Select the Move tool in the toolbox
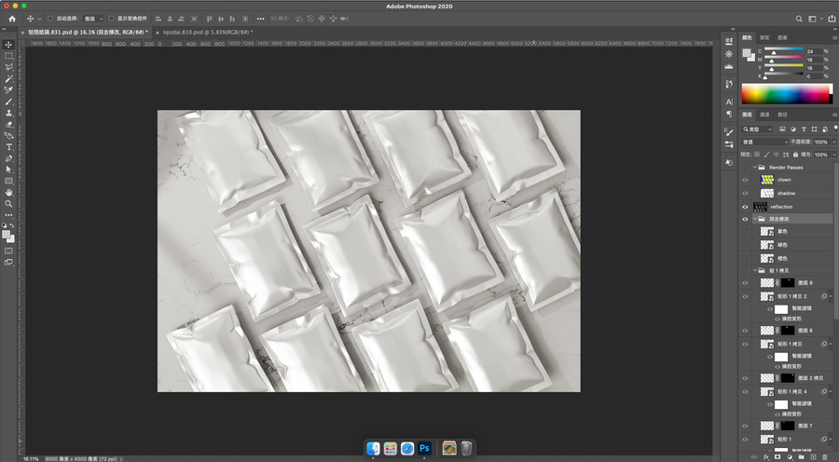Viewport: 839px width, 462px height. 8,45
